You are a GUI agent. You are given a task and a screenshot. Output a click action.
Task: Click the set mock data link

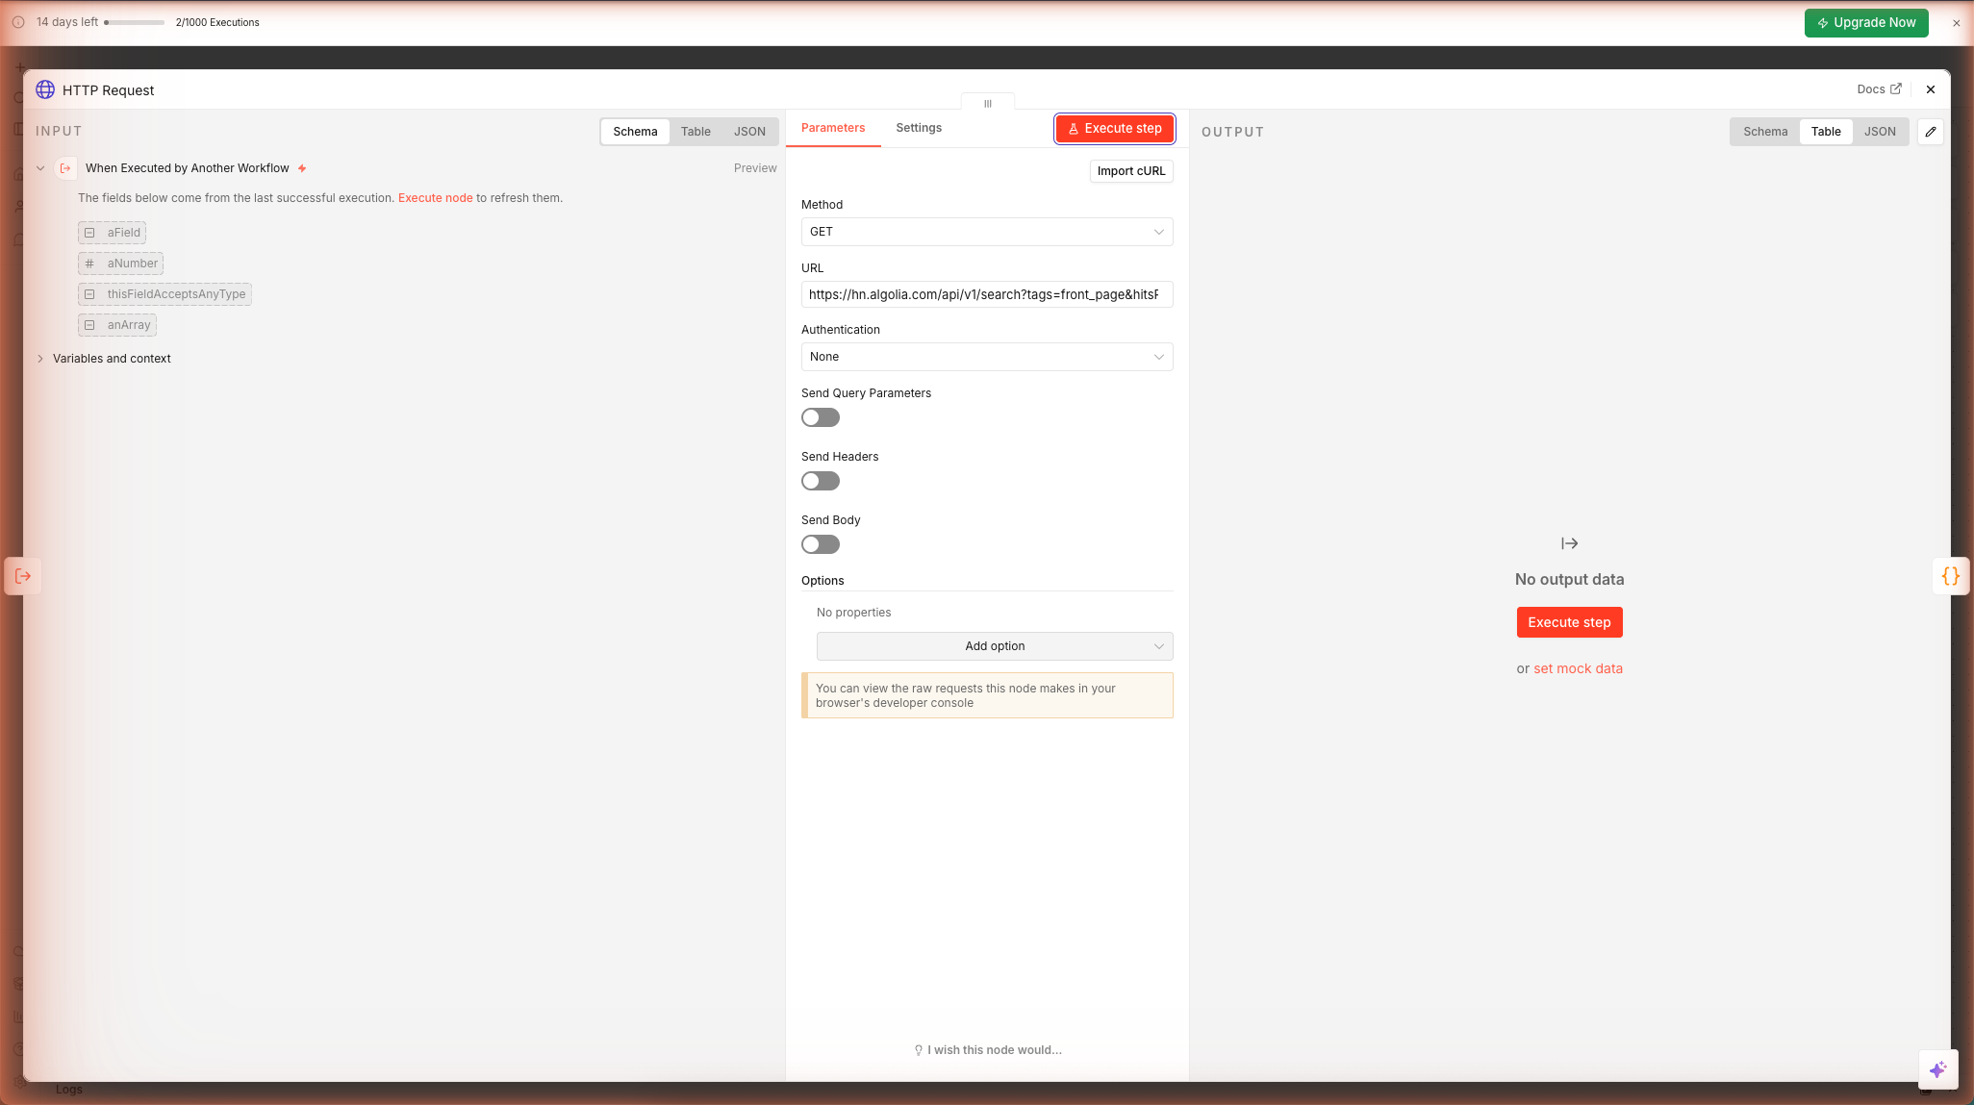click(1578, 668)
